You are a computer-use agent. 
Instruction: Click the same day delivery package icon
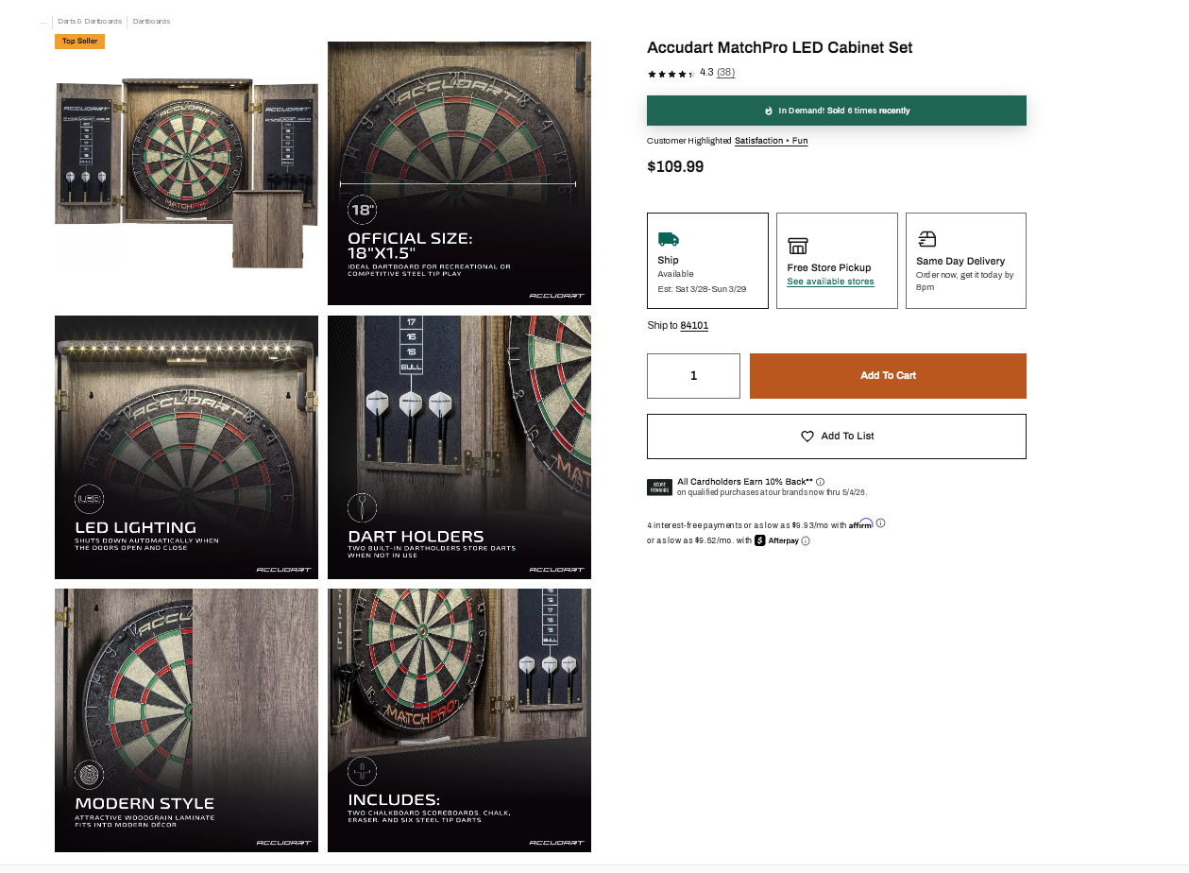pyautogui.click(x=926, y=239)
